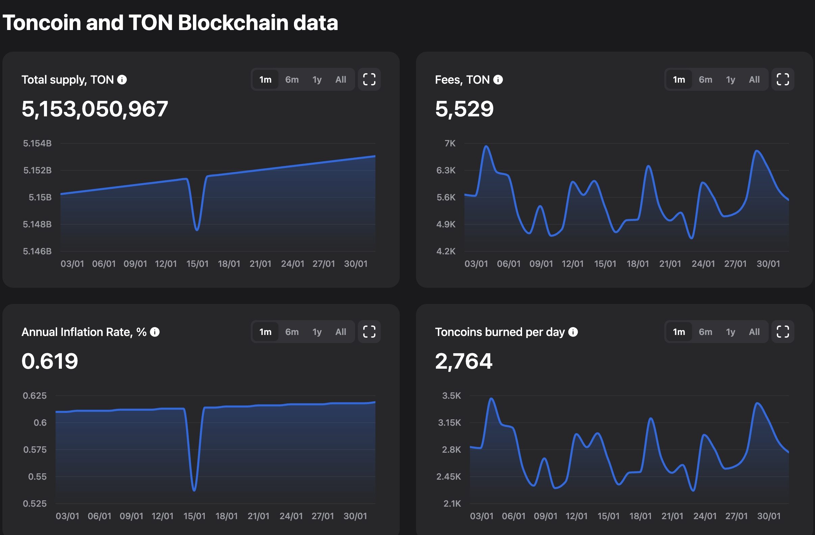Select 1m range on Toncoins burned chart
This screenshot has width=815, height=535.
pyautogui.click(x=679, y=332)
